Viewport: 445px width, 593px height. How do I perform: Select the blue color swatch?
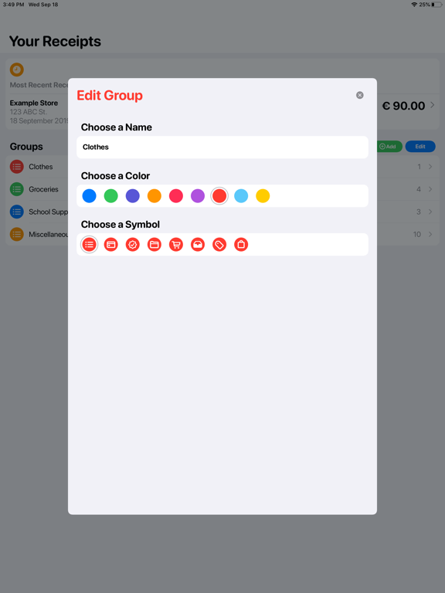(x=90, y=196)
